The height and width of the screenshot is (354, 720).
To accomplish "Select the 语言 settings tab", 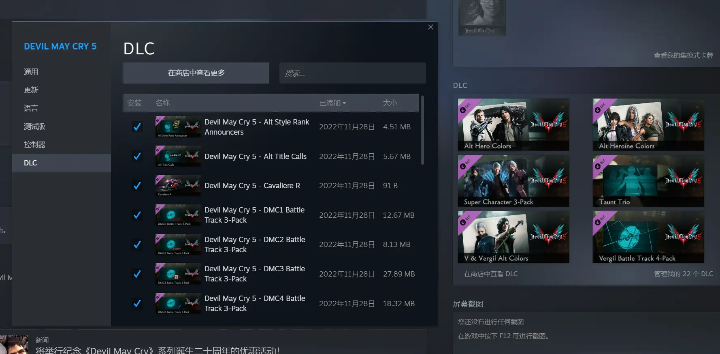I will pyautogui.click(x=61, y=108).
